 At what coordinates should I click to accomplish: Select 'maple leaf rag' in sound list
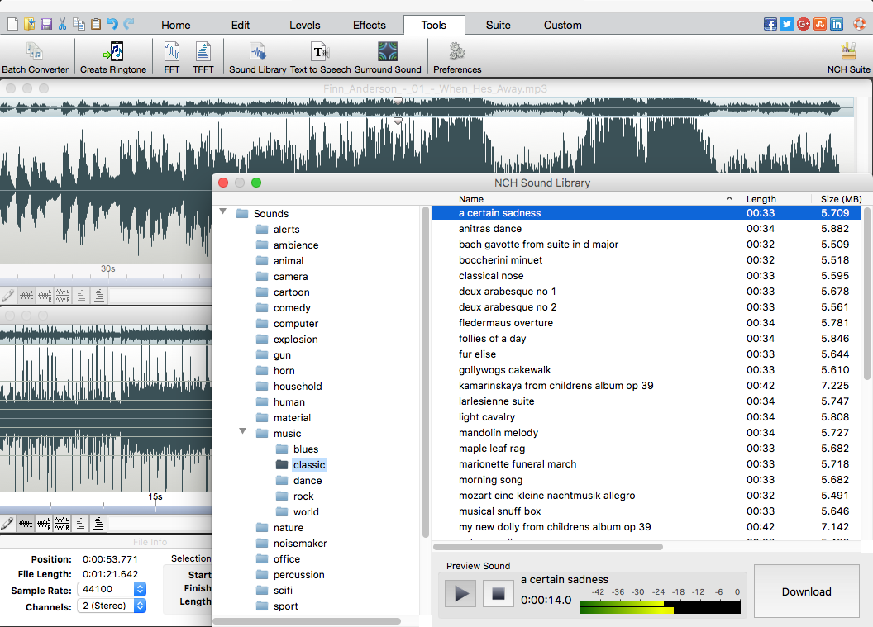tap(646, 449)
